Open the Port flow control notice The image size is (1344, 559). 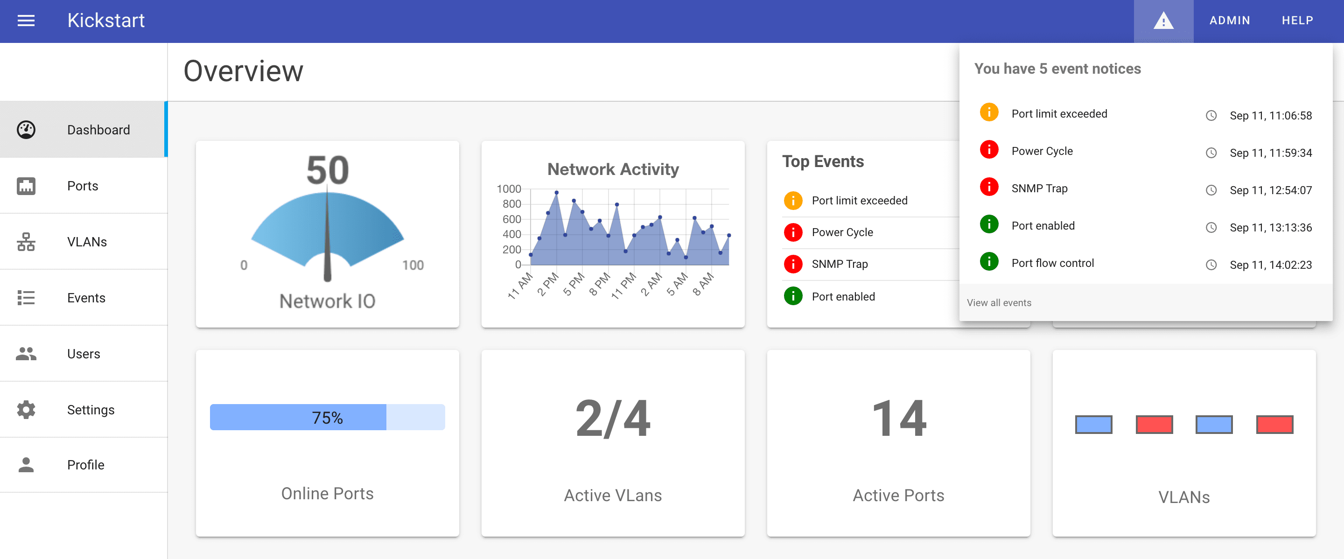pyautogui.click(x=1146, y=263)
